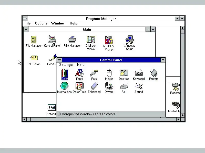Image resolution: width=205 pixels, height=153 pixels.
Task: Click the Control Panel title bar
Action: click(111, 60)
